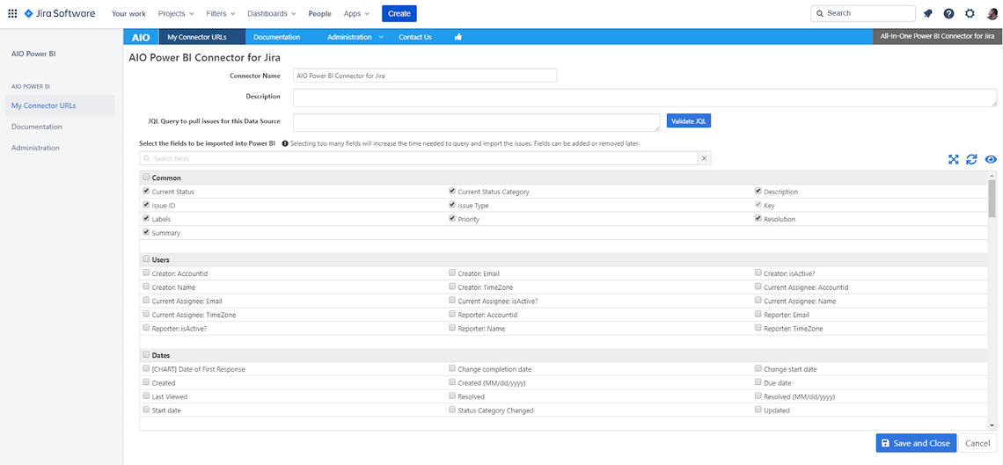Click the user profile avatar
This screenshot has height=465, width=1003.
[x=992, y=13]
